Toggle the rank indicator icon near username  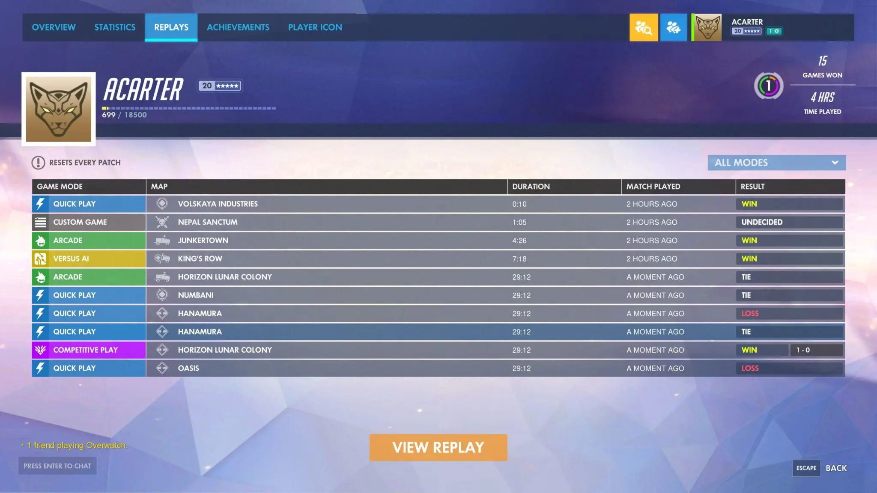[x=773, y=31]
